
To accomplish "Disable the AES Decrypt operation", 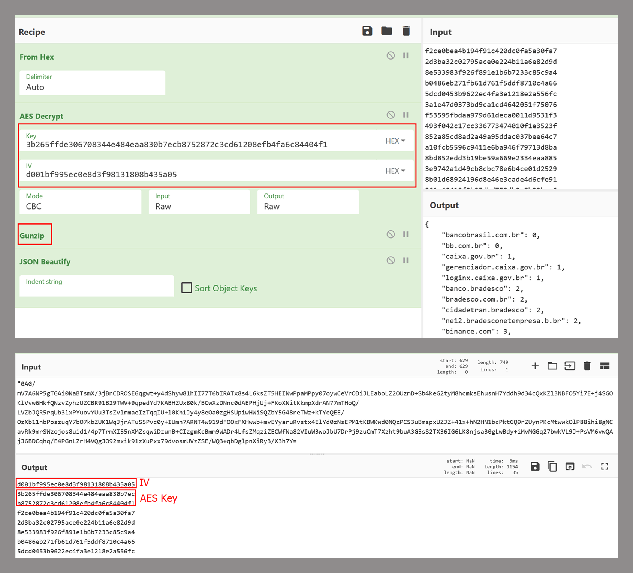I will coord(391,115).
